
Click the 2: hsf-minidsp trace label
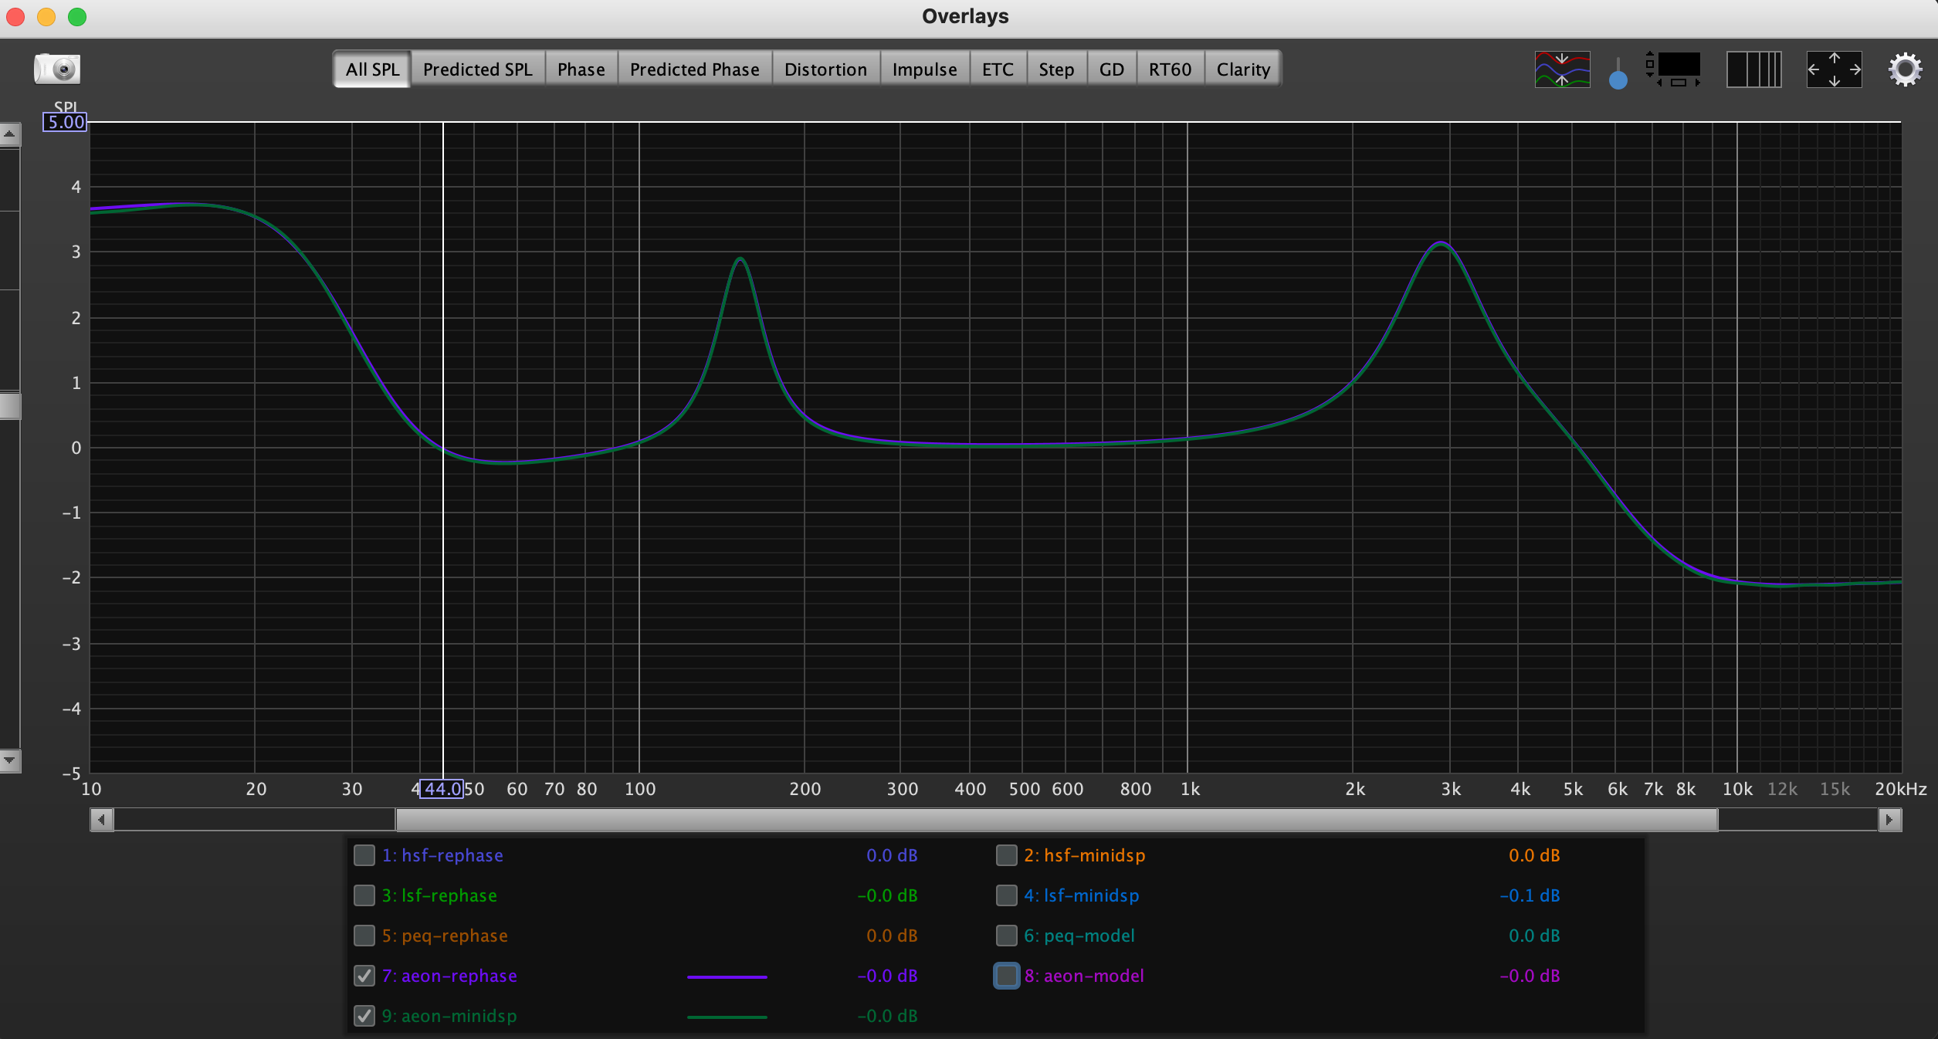pyautogui.click(x=1085, y=855)
